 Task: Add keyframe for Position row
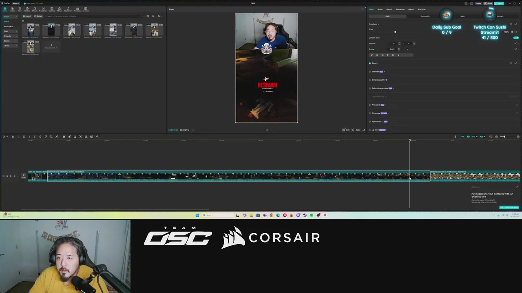tap(516, 44)
